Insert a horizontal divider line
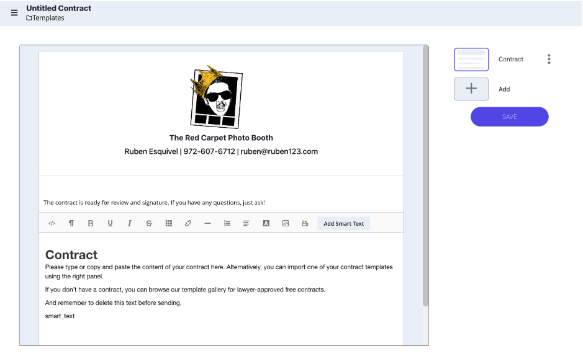The image size is (583, 359). click(207, 223)
